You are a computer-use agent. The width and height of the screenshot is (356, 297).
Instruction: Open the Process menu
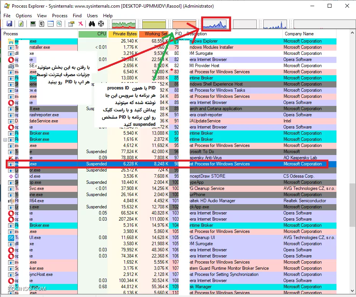(x=60, y=16)
